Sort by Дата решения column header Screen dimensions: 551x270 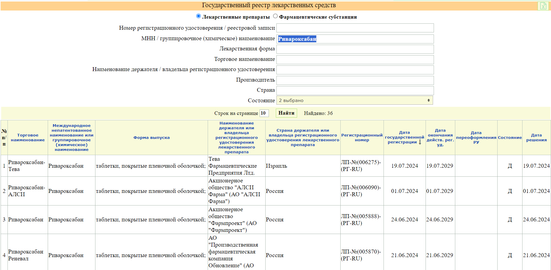536,138
